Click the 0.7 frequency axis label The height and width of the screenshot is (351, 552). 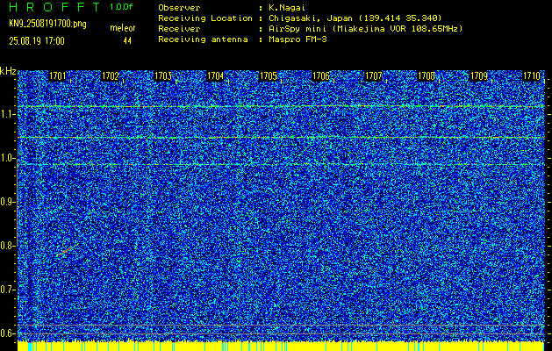pos(6,290)
